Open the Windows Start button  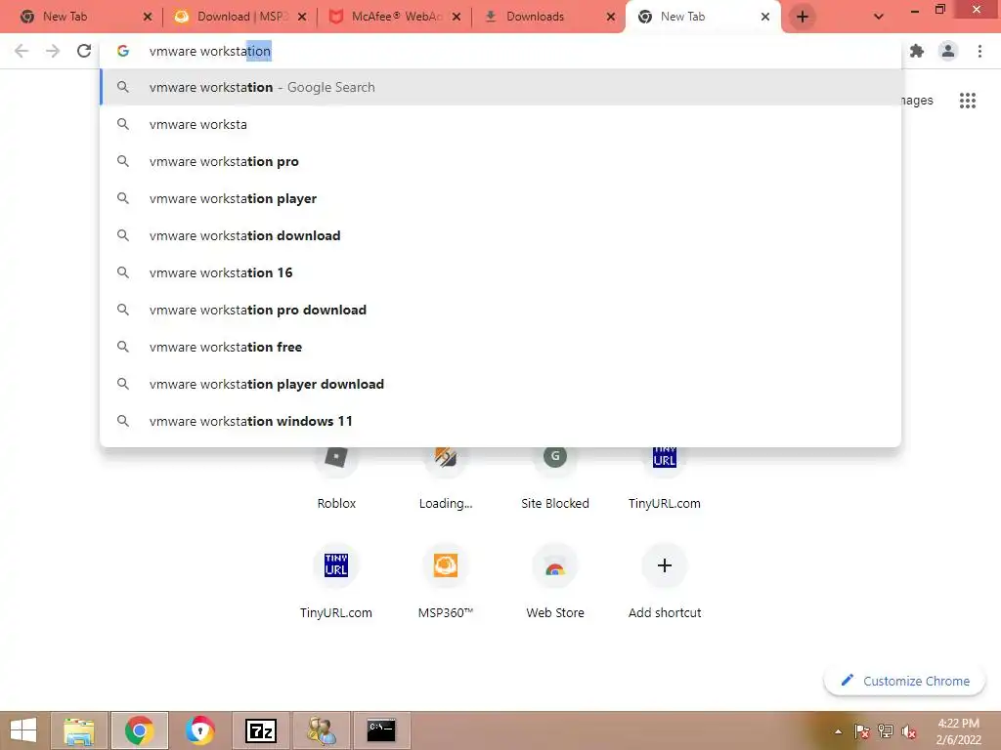(23, 730)
